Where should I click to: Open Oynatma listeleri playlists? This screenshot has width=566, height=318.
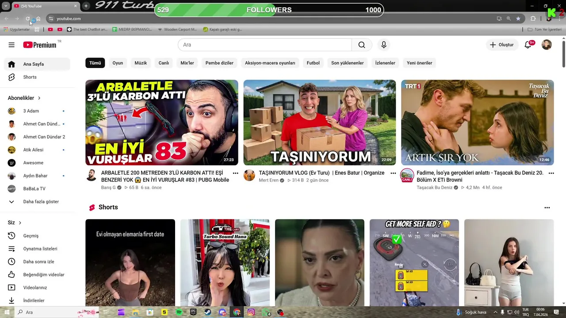pyautogui.click(x=37, y=249)
